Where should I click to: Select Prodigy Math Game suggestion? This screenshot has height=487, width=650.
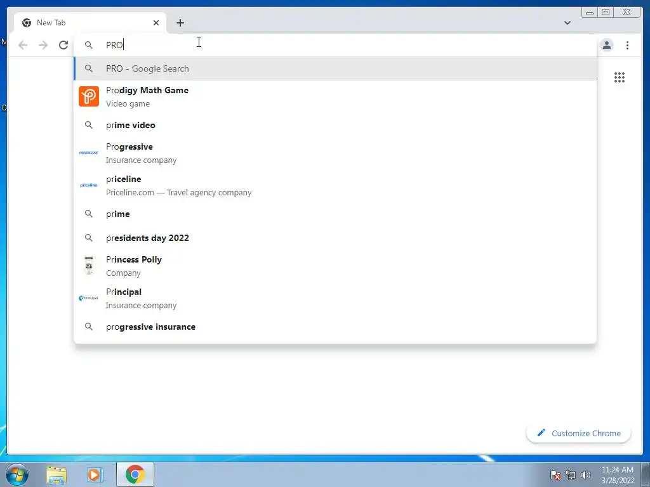tap(335, 96)
